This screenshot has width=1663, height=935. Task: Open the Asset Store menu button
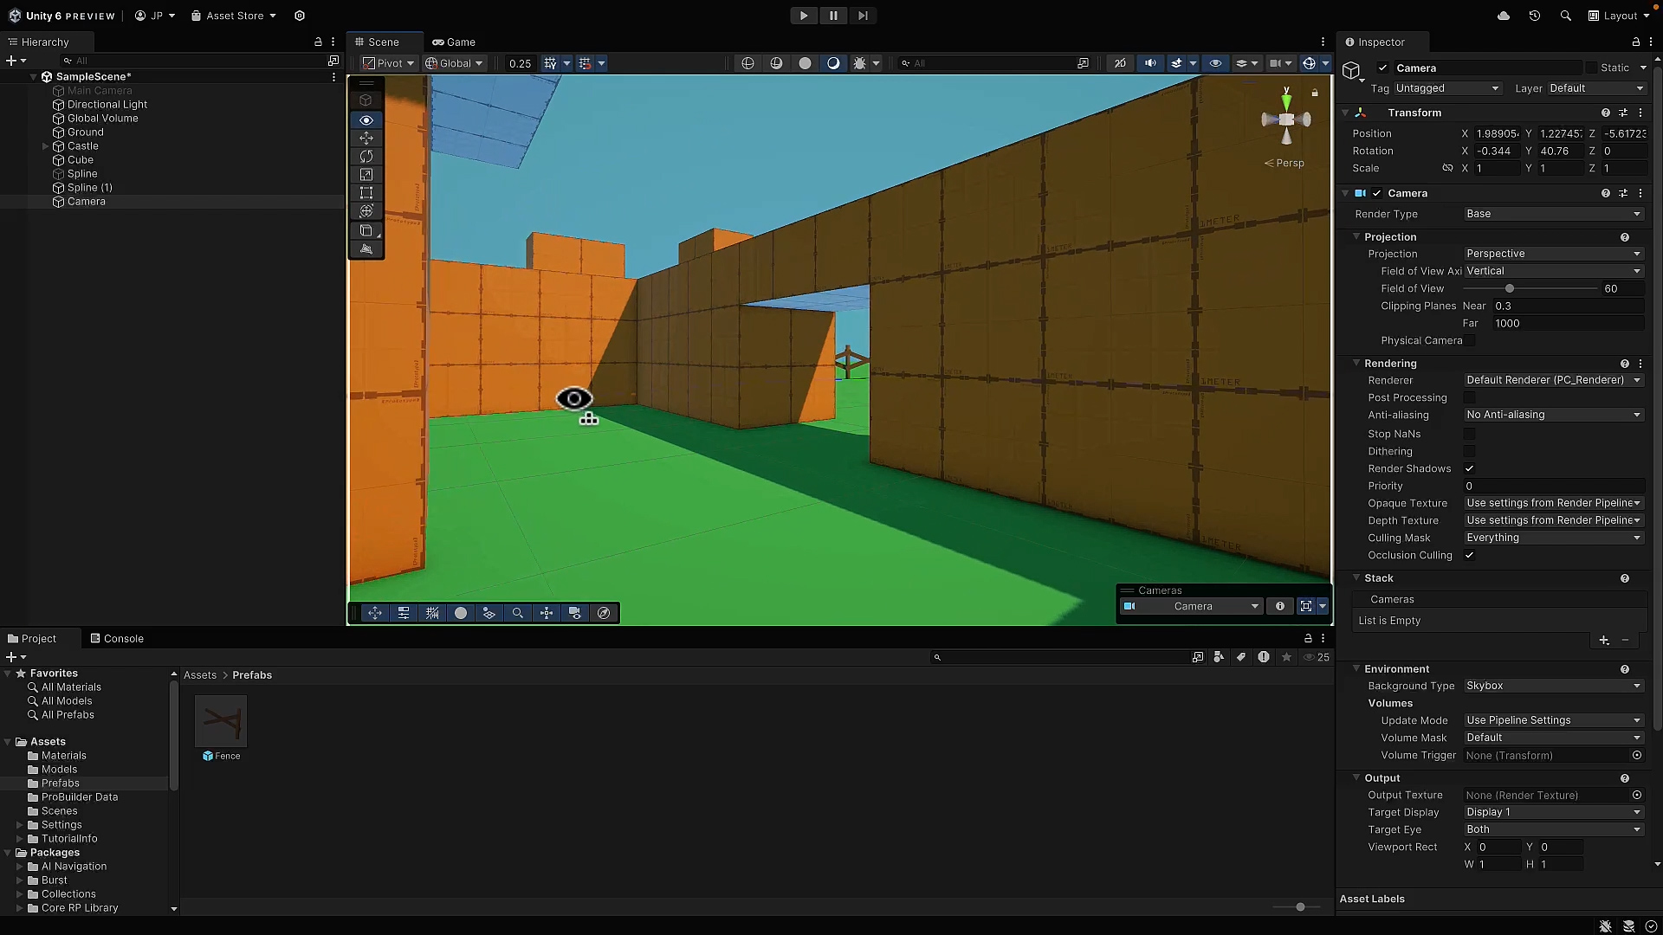[233, 16]
